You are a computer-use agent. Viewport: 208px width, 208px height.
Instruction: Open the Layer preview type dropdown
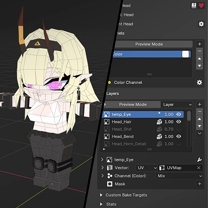[177, 104]
